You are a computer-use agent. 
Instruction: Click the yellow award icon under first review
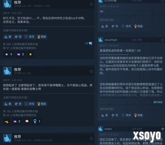(31, 54)
